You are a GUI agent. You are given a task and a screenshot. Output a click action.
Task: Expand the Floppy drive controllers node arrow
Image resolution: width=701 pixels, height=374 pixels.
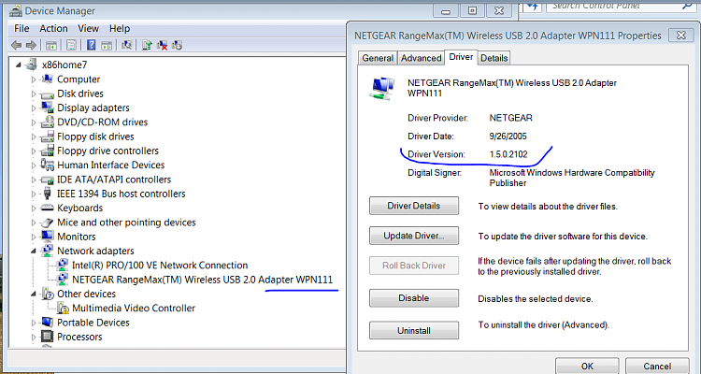34,151
